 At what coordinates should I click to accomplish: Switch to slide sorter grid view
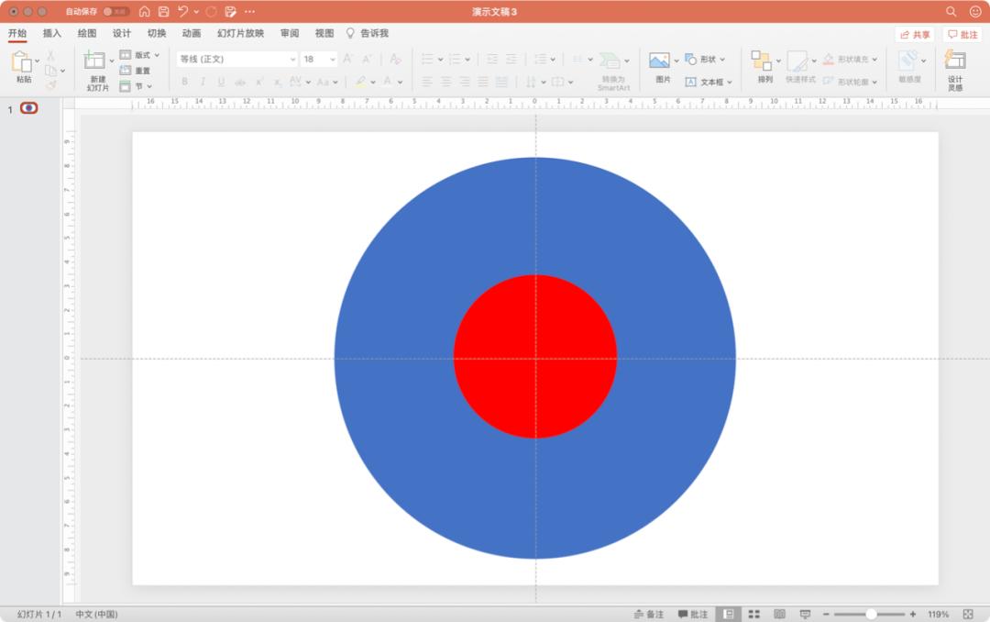tap(753, 614)
